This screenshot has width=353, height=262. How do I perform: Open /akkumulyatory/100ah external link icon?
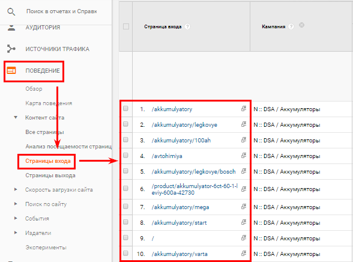244,139
